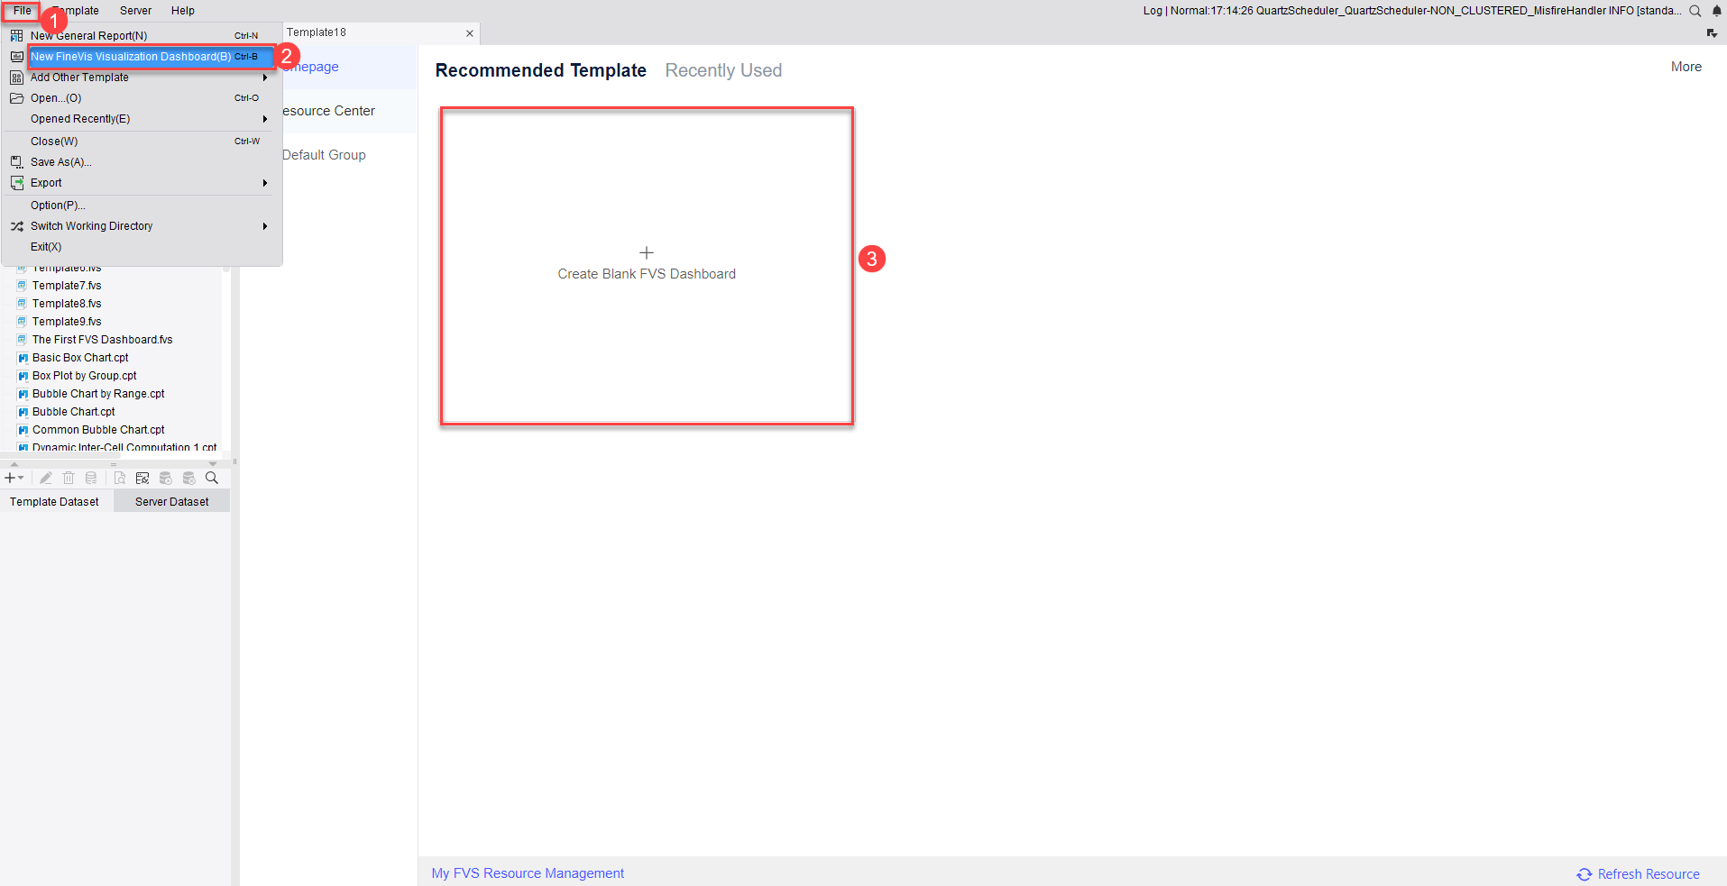Open the Preview dataset icon

[119, 478]
